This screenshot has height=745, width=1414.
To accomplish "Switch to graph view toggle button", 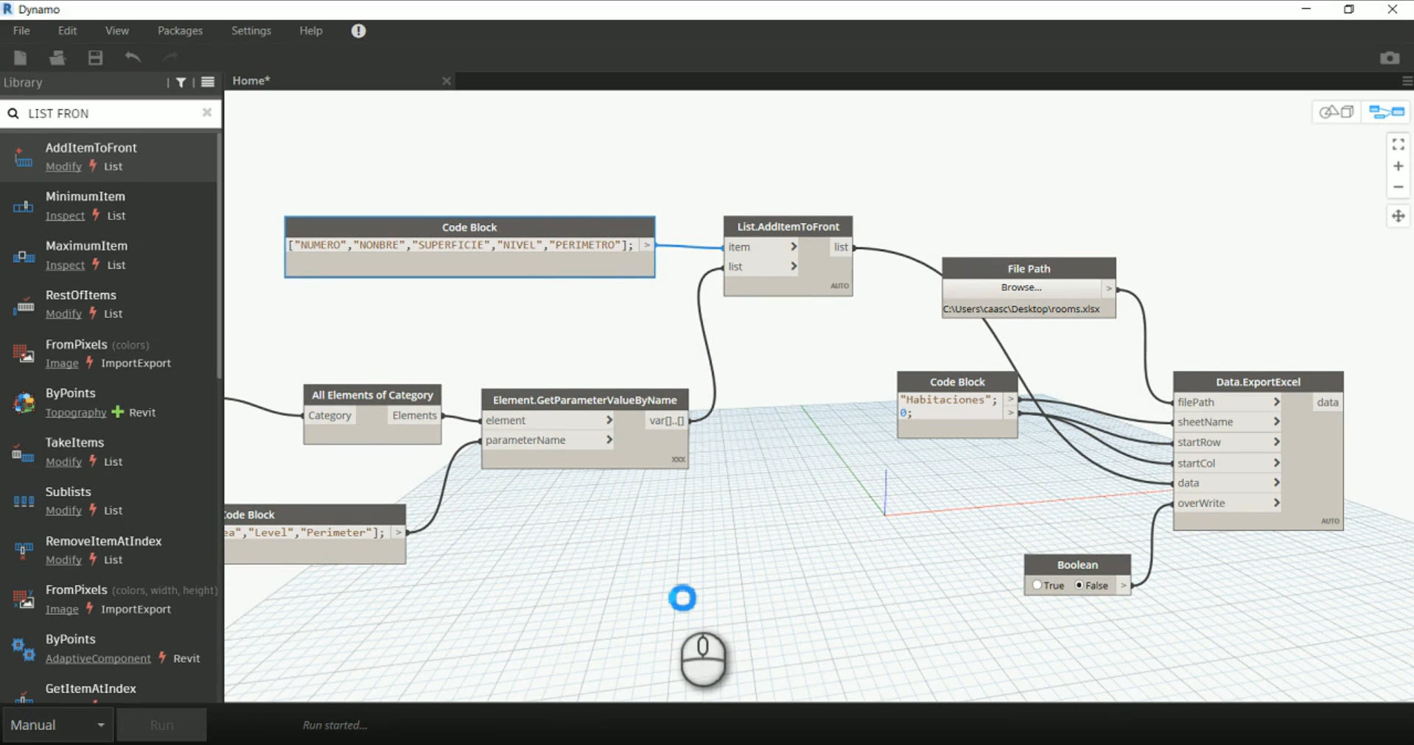I will coord(1386,112).
